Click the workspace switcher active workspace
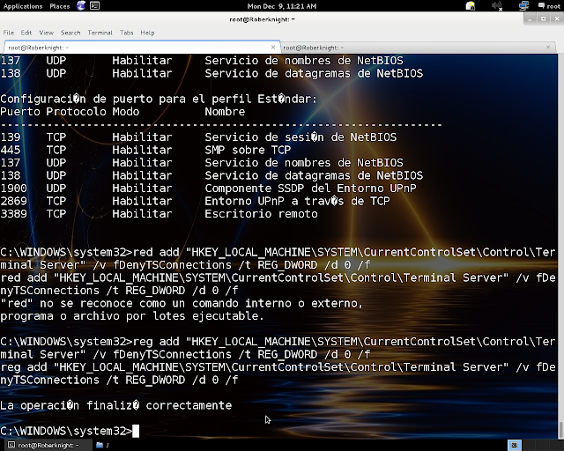The height and width of the screenshot is (451, 564). (515, 445)
